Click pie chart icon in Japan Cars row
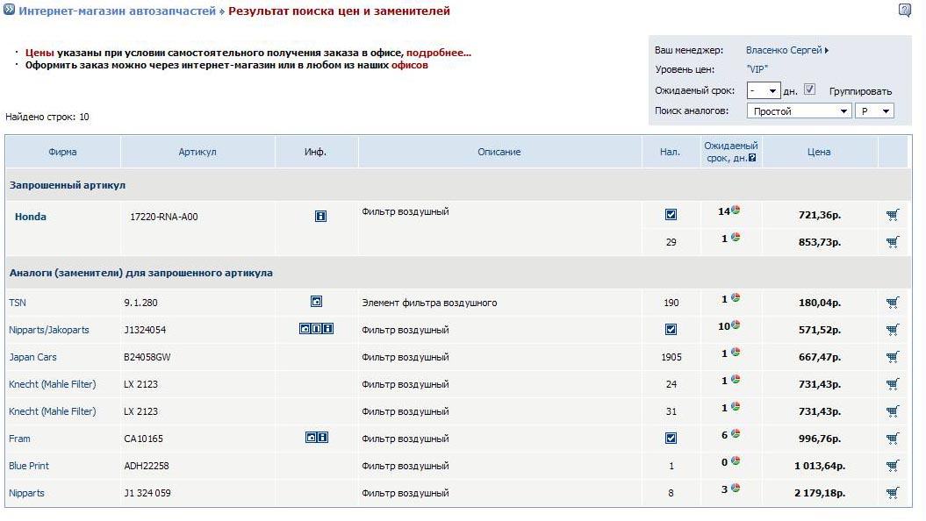The image size is (926, 521). tap(736, 353)
